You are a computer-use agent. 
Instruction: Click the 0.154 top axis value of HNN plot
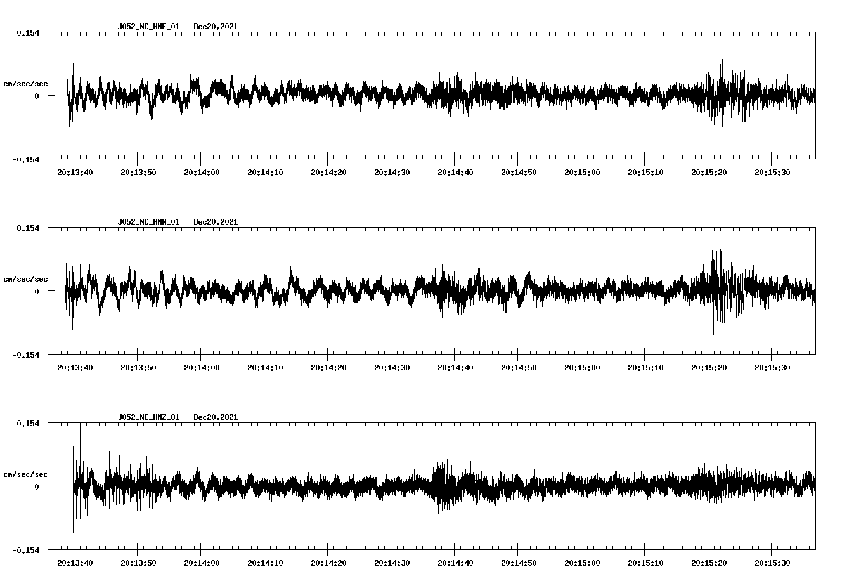click(27, 228)
